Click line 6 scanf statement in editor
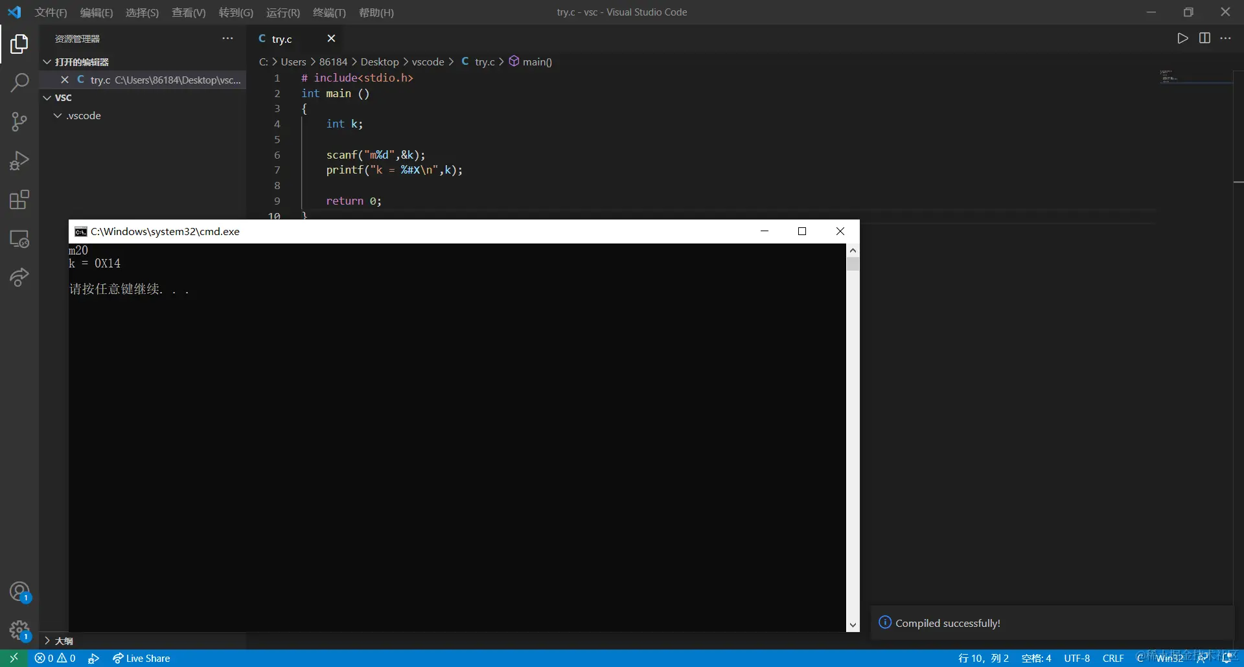Screen dimensions: 1244x667 tap(376, 155)
